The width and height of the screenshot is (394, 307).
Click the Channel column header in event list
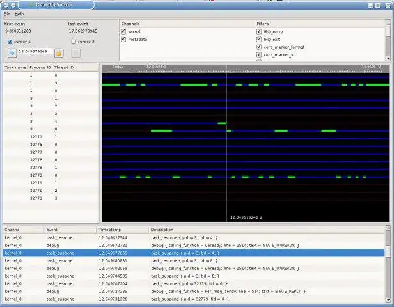click(24, 230)
